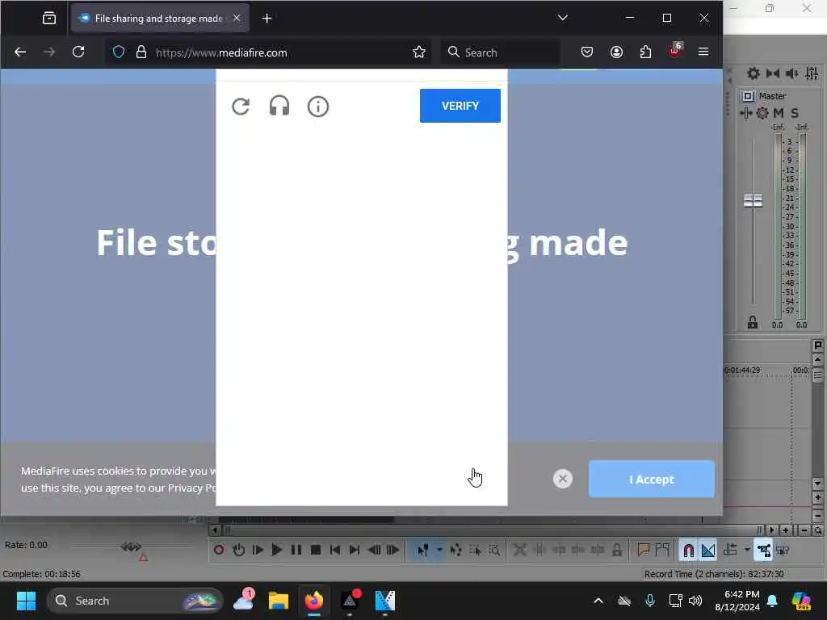The image size is (827, 620).
Task: Click the Master volume fader handle
Action: tap(753, 201)
